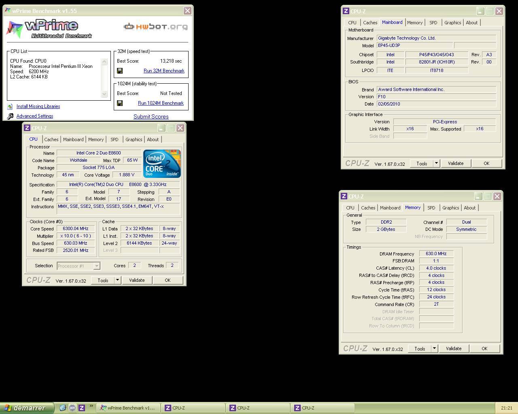The width and height of the screenshot is (518, 414).
Task: Activate the second CPU-Z taskbar button
Action: (258, 408)
